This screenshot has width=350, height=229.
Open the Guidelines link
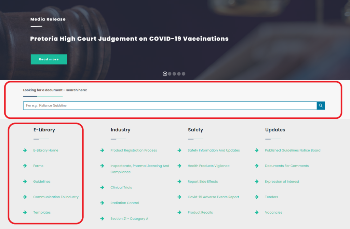[42, 182]
